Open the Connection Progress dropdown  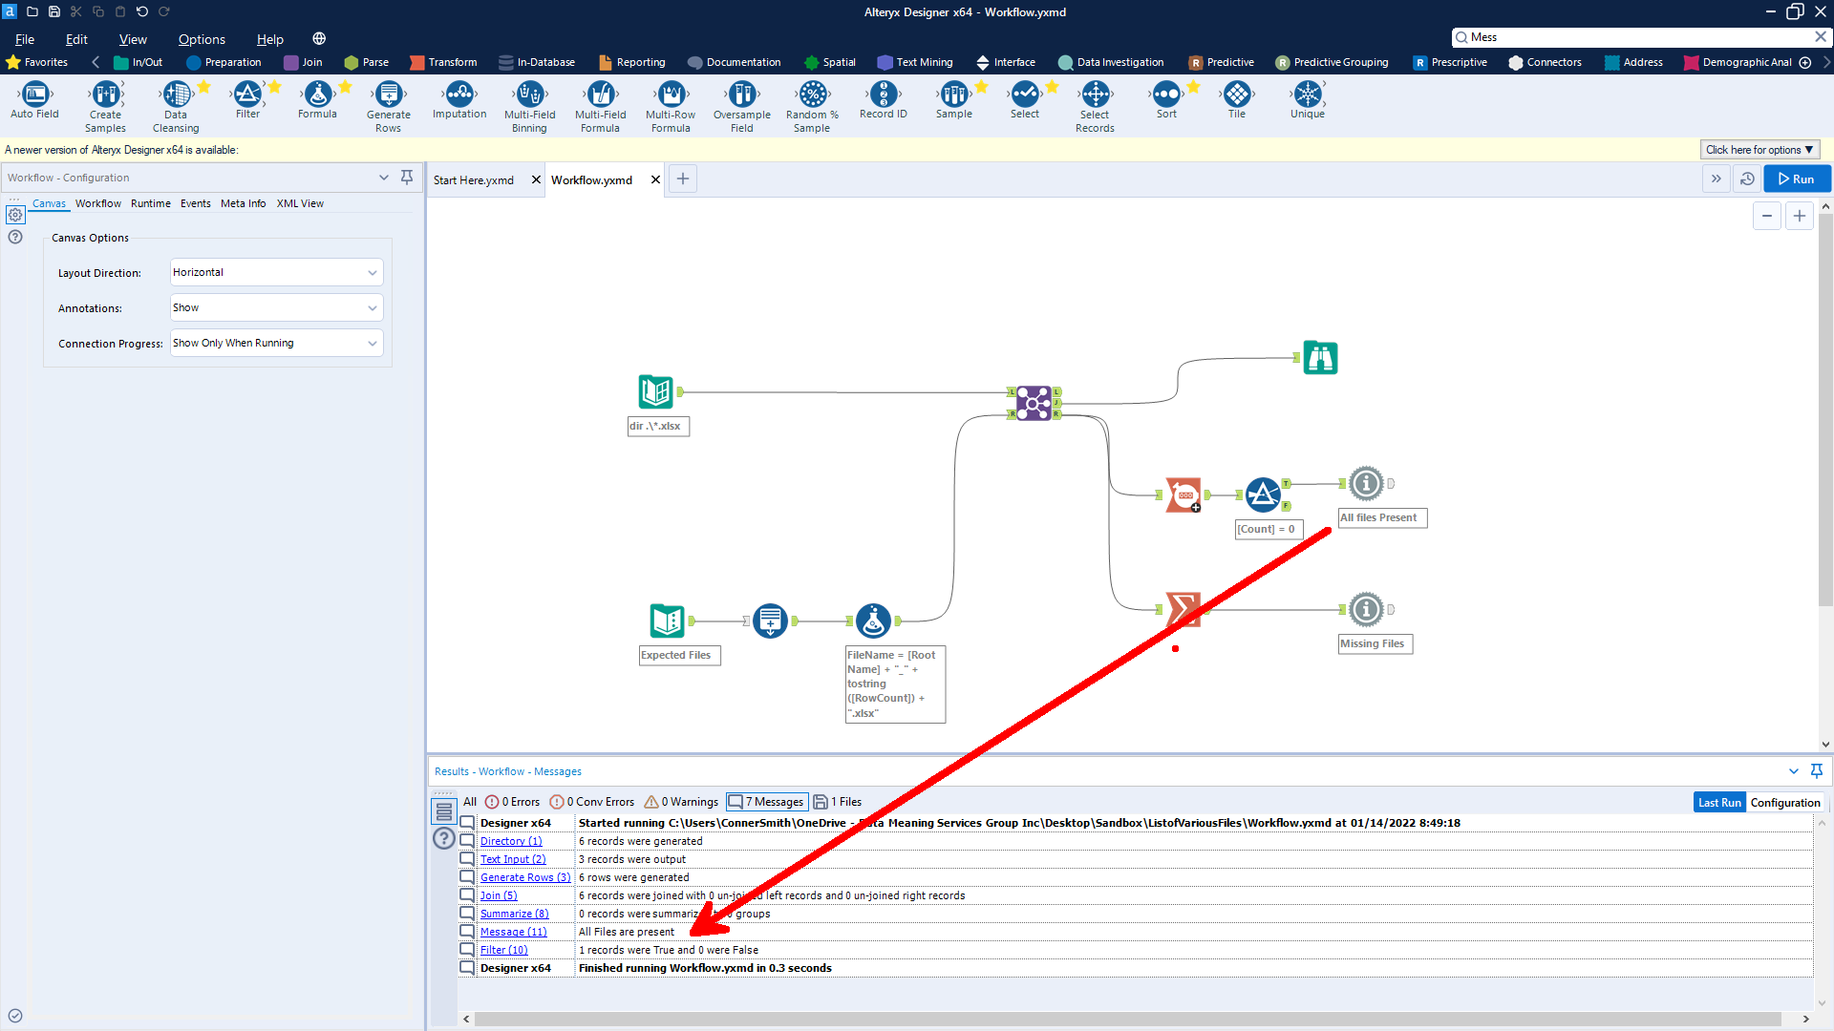coord(275,343)
